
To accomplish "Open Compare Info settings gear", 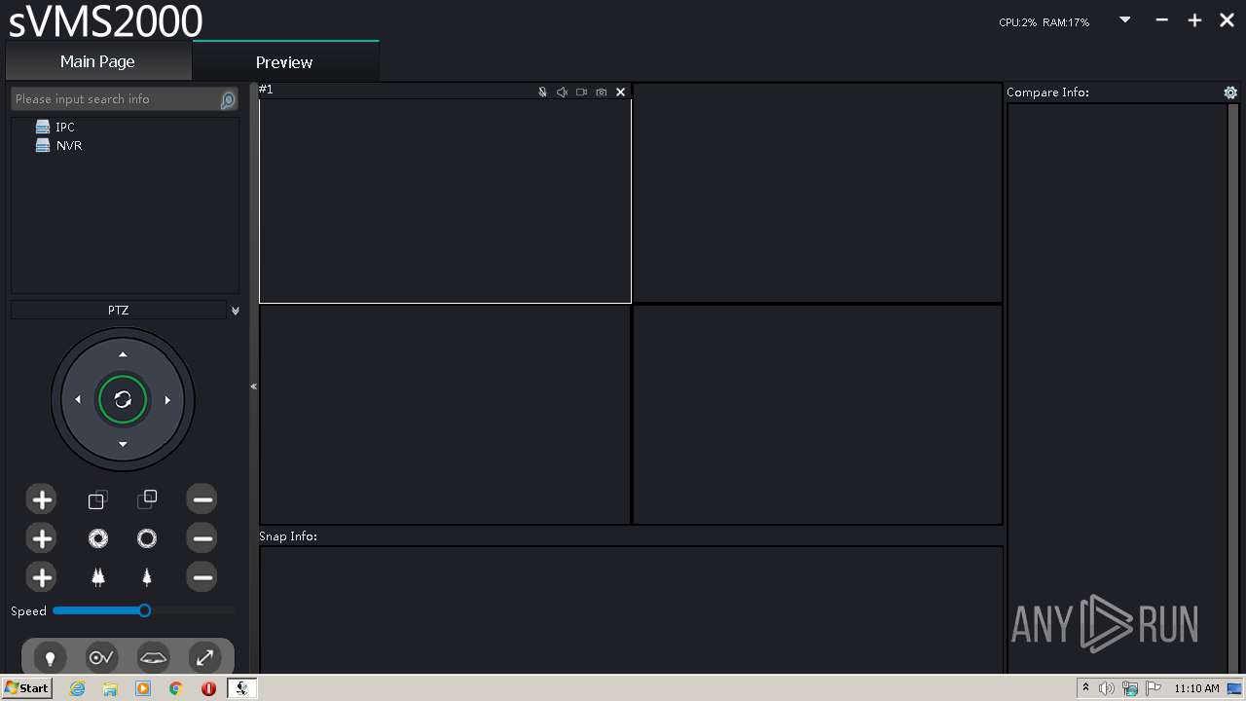I will coord(1230,92).
